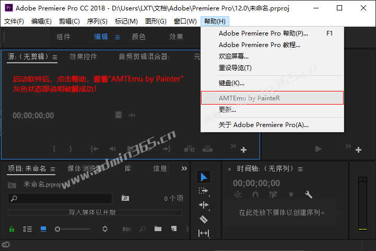Viewport: 376px width, 251px height.
Task: Click the Mark Out bracket in source monitor
Action: [x=70, y=149]
